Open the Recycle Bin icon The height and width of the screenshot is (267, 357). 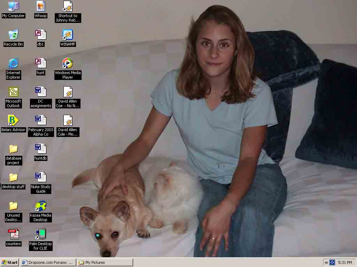coord(13,35)
